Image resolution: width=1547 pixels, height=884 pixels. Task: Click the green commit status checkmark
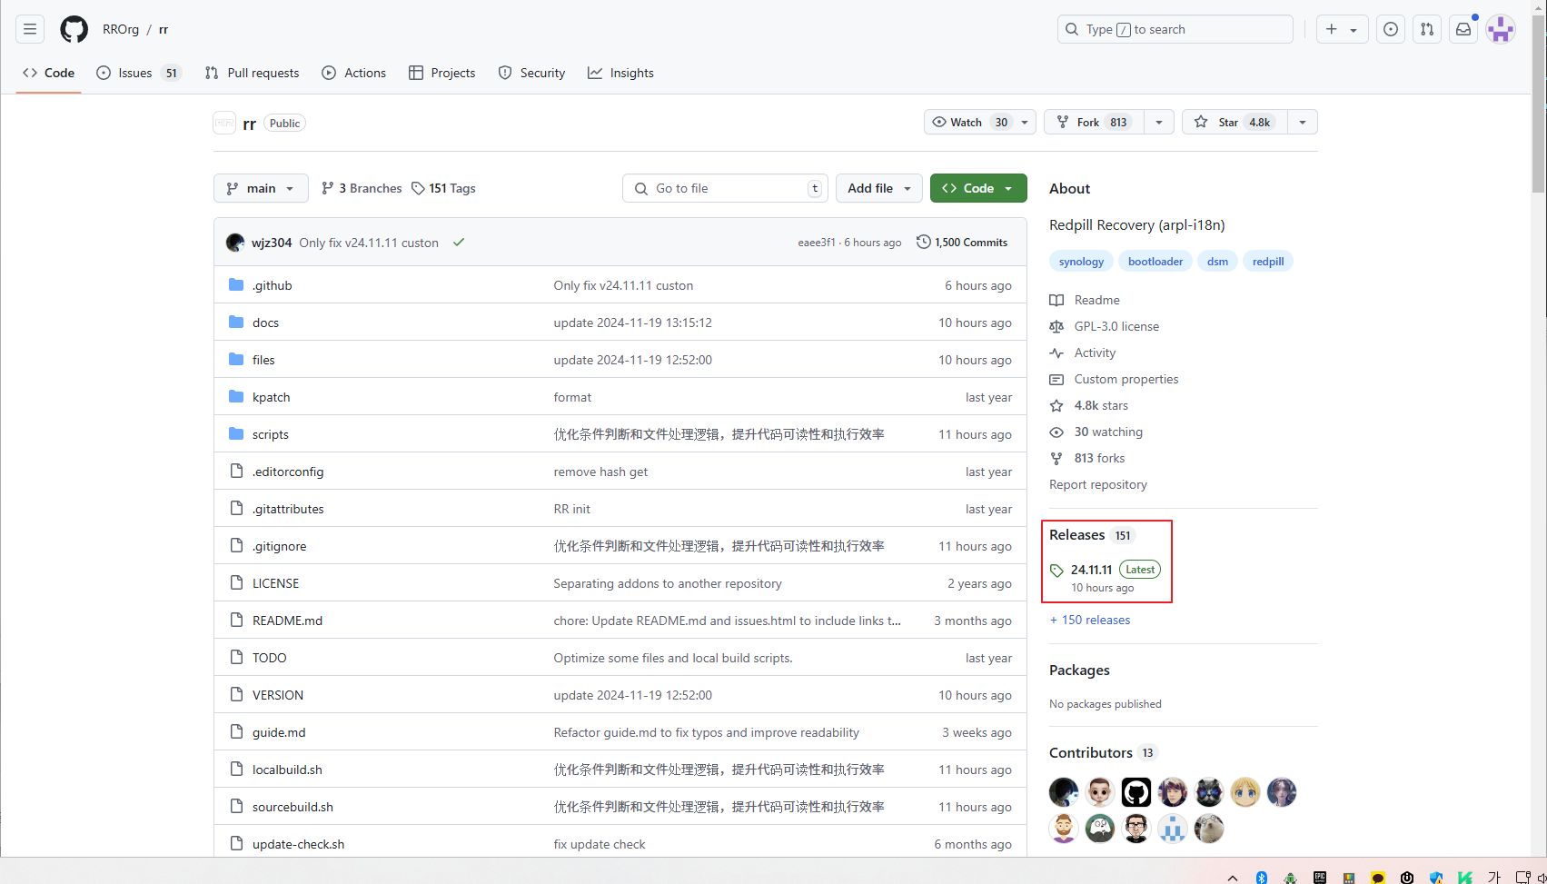(x=459, y=243)
